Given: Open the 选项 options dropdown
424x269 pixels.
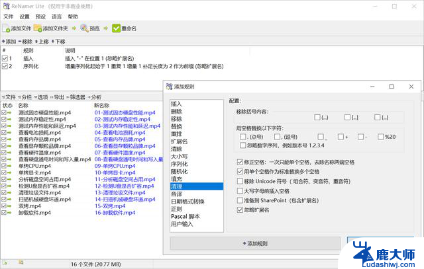Looking at the screenshot, I should [x=41, y=97].
